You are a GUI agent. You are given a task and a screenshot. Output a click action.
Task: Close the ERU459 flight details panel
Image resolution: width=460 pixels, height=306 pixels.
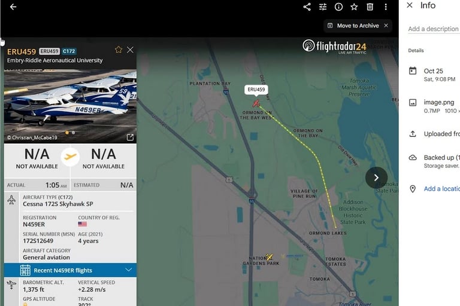(x=130, y=50)
